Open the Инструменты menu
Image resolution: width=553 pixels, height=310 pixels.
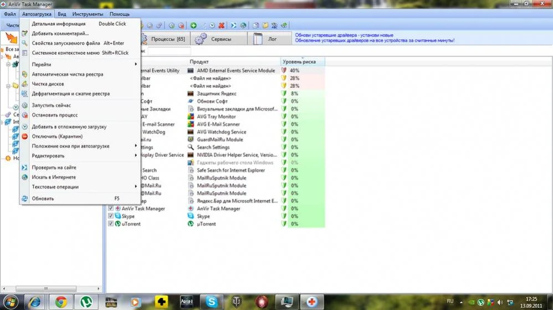(x=88, y=14)
